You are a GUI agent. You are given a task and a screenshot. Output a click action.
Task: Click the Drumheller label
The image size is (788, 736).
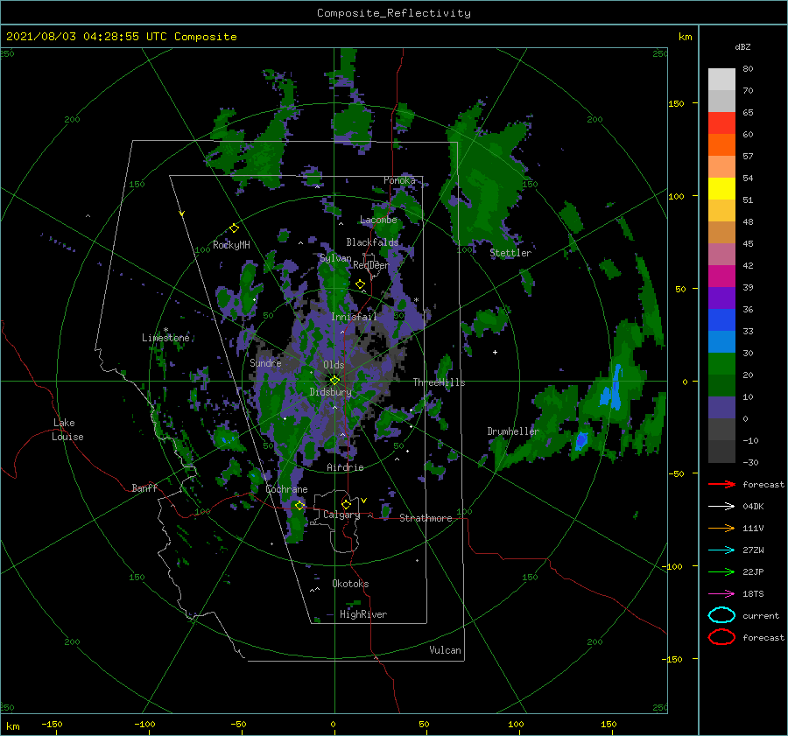tap(513, 431)
